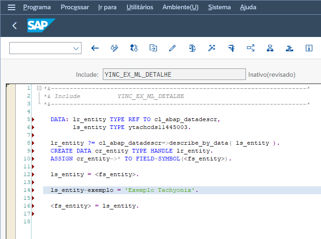321x239 pixels.
Task: Click the pencil edit icon
Action: [173, 48]
